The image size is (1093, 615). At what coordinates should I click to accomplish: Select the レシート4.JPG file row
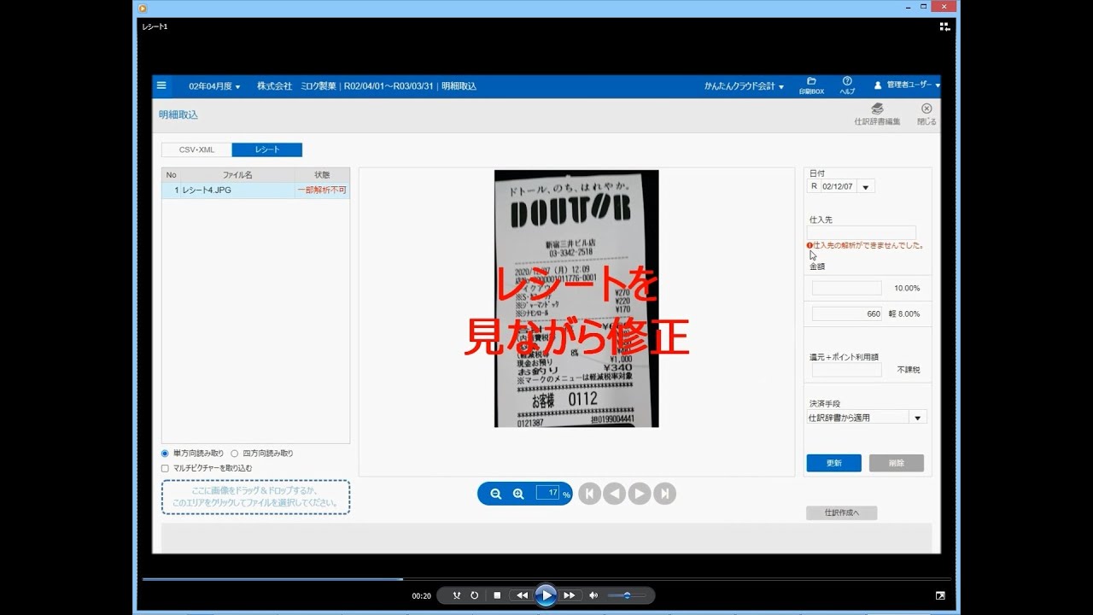(x=255, y=190)
